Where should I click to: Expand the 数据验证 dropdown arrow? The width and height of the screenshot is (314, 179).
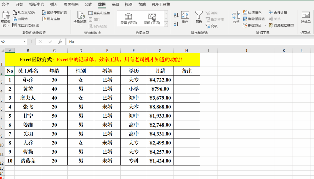click(265, 25)
